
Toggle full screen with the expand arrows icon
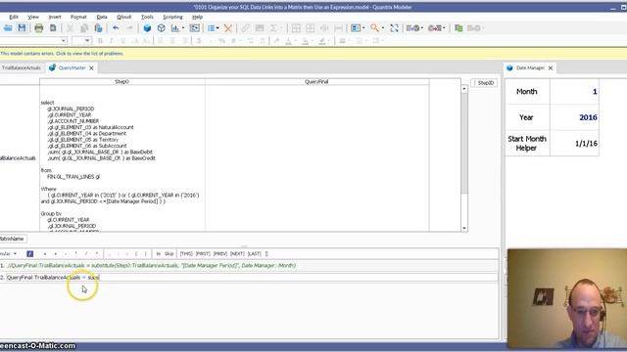[x=394, y=28]
